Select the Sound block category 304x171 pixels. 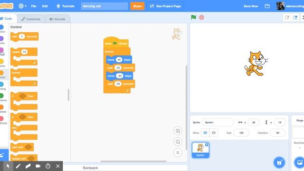click(2, 52)
